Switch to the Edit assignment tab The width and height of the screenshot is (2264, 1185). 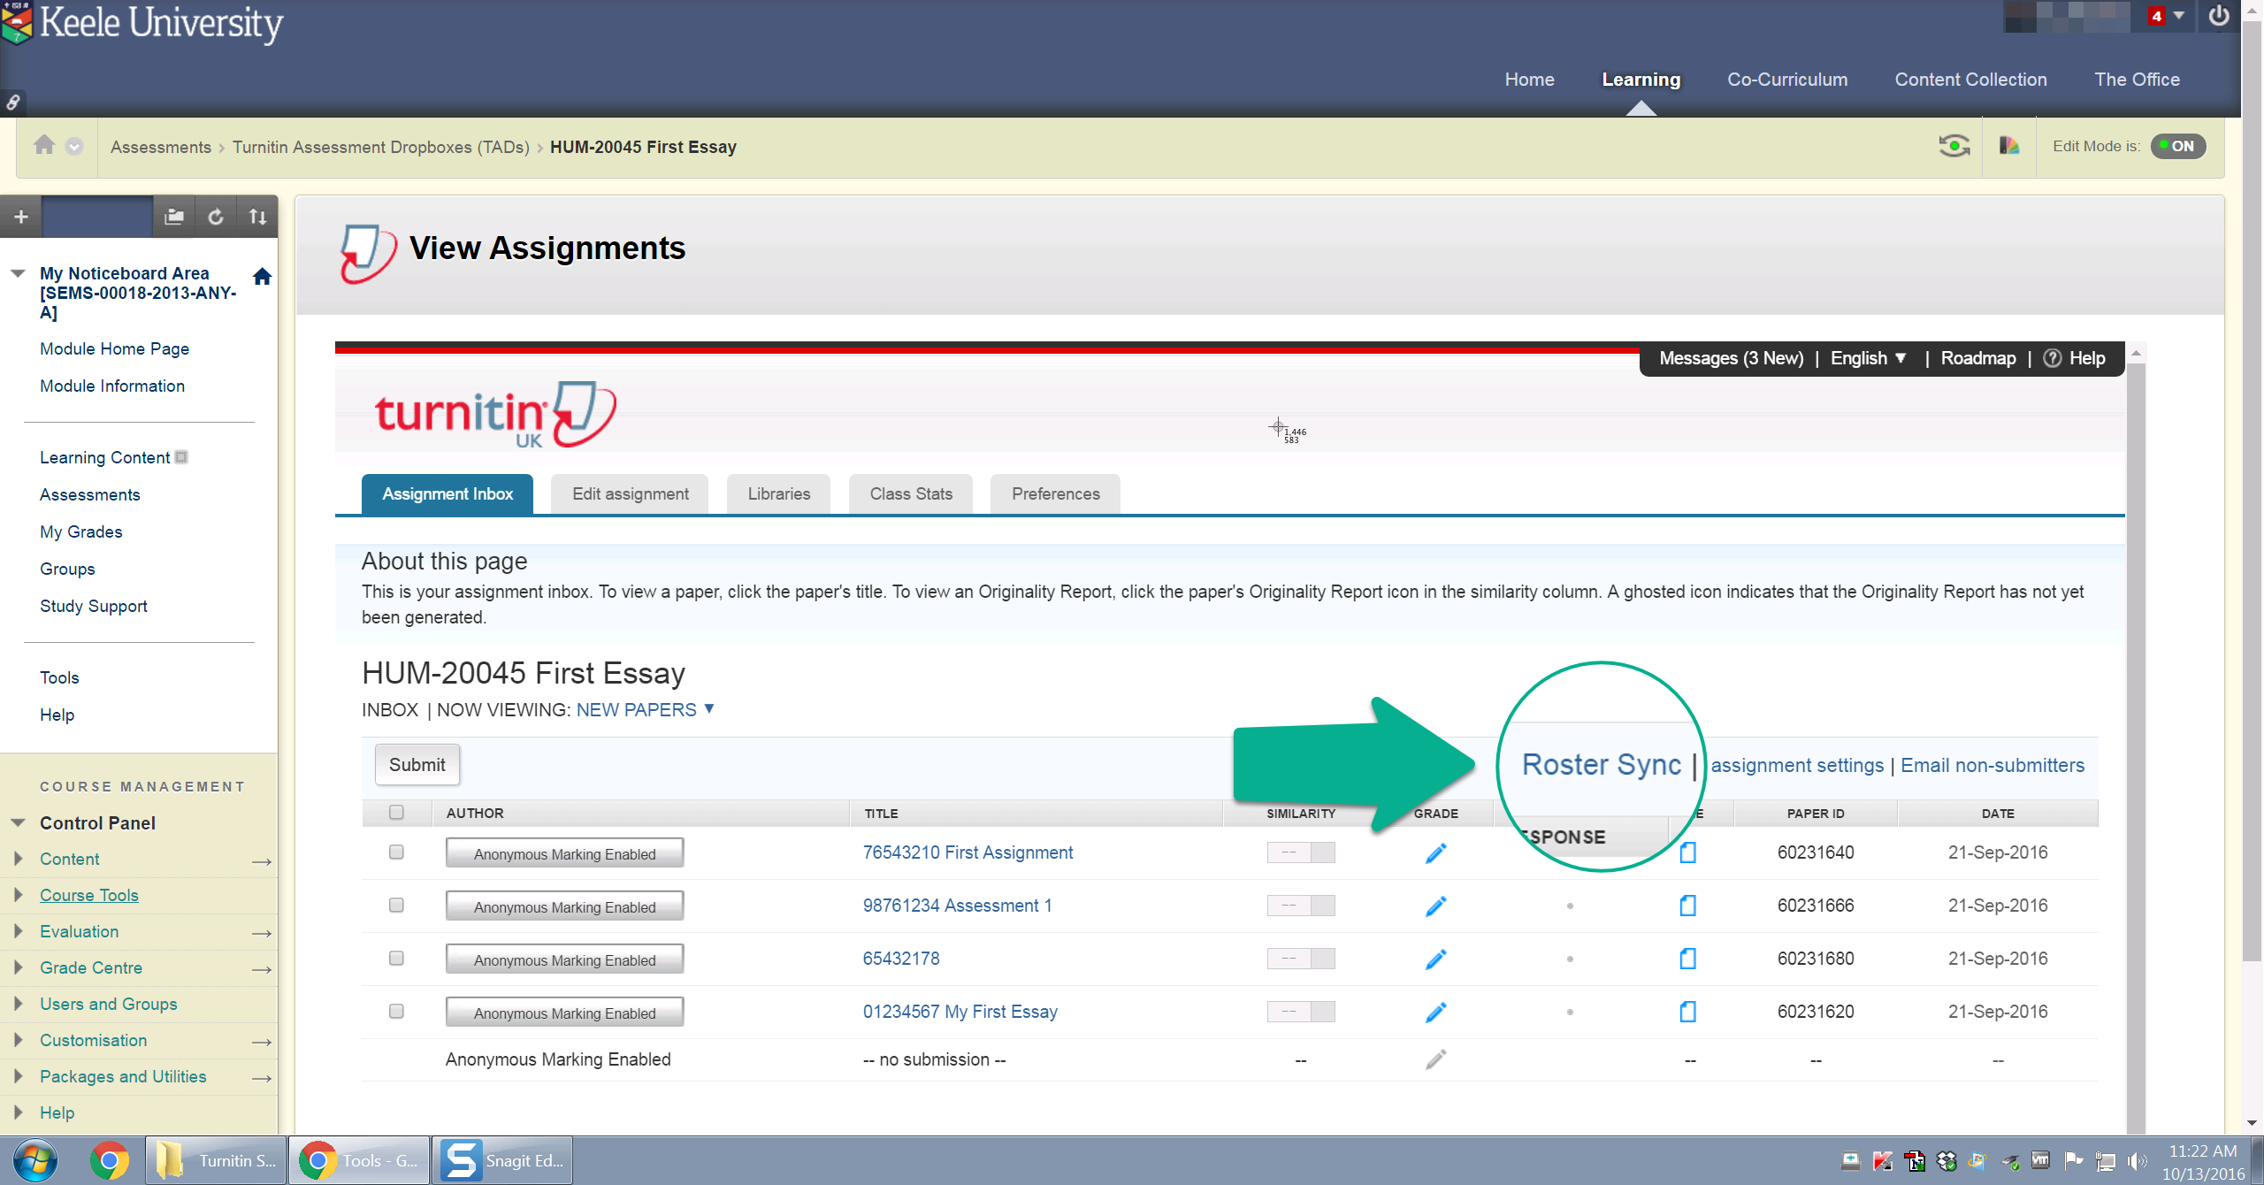[x=631, y=494]
